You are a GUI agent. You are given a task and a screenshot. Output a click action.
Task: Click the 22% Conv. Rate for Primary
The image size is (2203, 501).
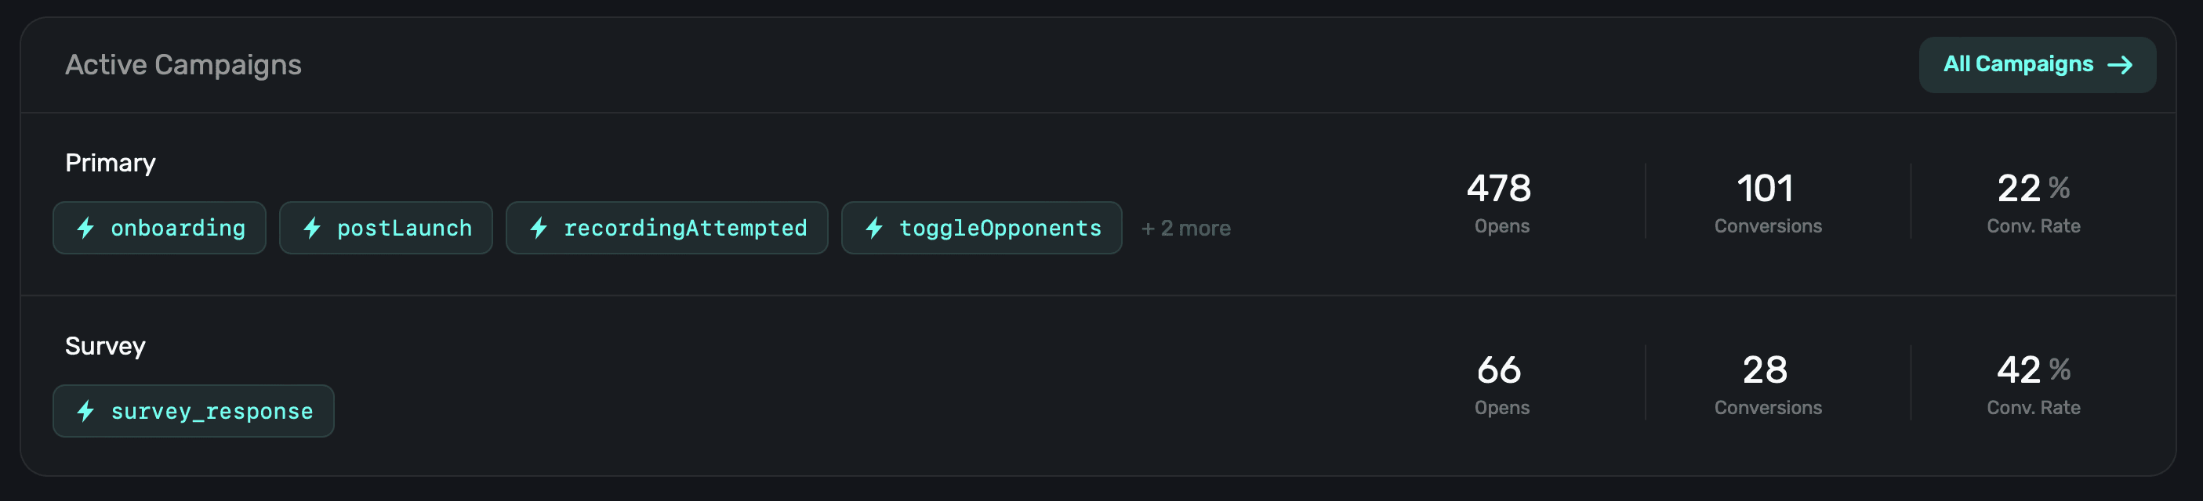[2033, 201]
